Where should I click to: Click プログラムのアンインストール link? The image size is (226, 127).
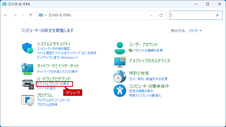click(x=53, y=100)
